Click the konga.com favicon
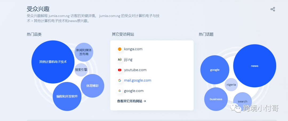288x121 pixels. (x=119, y=49)
